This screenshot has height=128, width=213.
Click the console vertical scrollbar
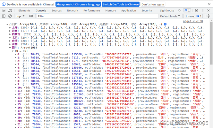[x=211, y=43]
